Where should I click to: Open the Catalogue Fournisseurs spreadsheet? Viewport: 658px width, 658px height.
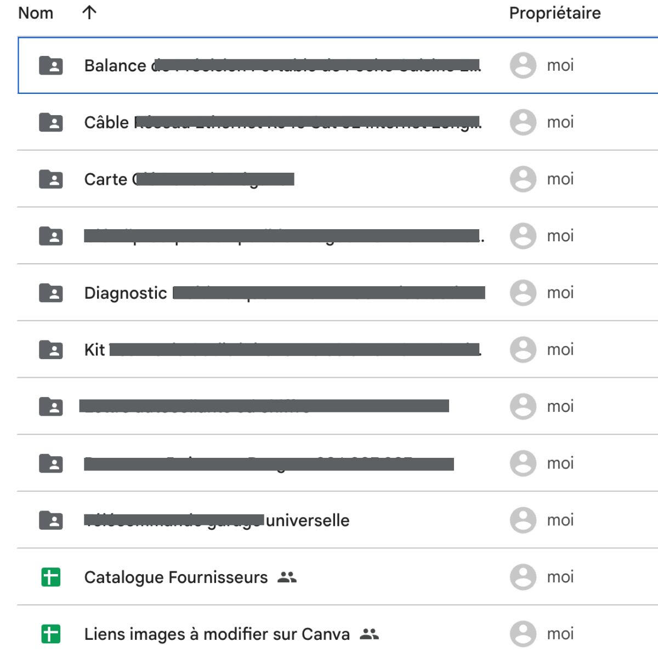(x=176, y=577)
